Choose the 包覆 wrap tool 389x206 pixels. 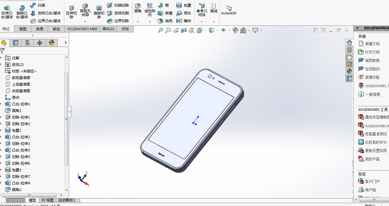184,5
